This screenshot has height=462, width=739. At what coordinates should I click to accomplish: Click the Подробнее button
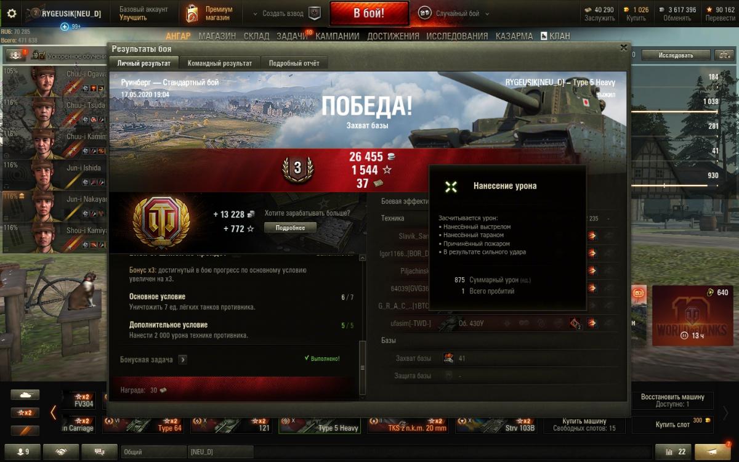pyautogui.click(x=290, y=227)
